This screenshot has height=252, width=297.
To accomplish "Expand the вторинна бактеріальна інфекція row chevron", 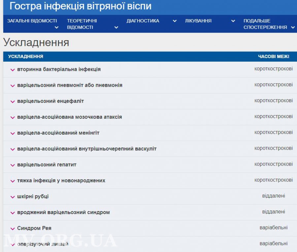I will click(x=13, y=70).
